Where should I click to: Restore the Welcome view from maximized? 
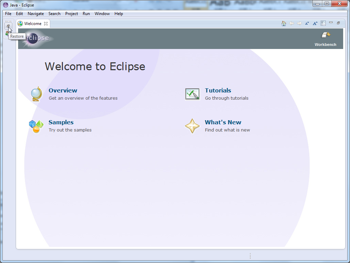click(338, 23)
